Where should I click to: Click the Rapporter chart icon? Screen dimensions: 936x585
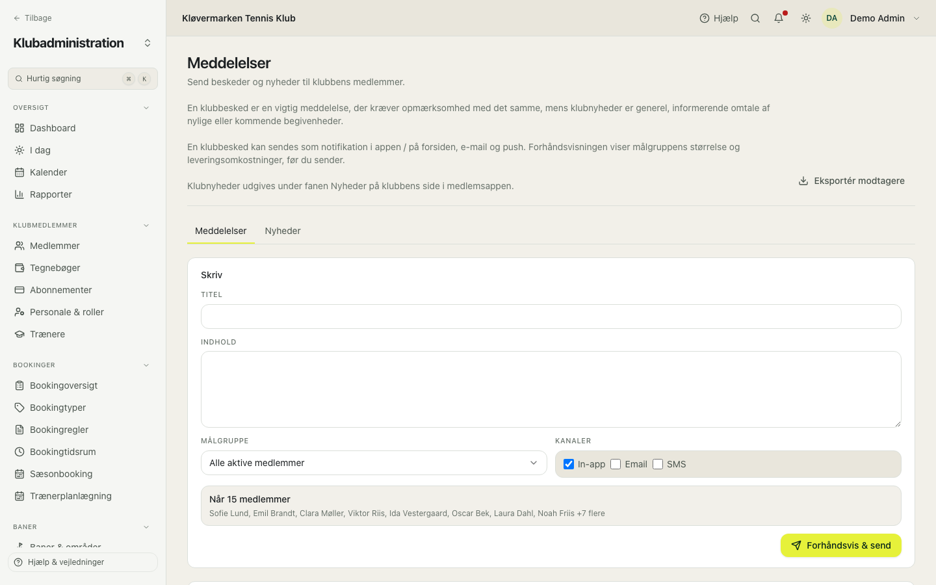(19, 194)
